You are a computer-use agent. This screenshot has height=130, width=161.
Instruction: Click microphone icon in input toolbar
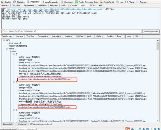click(144, 129)
